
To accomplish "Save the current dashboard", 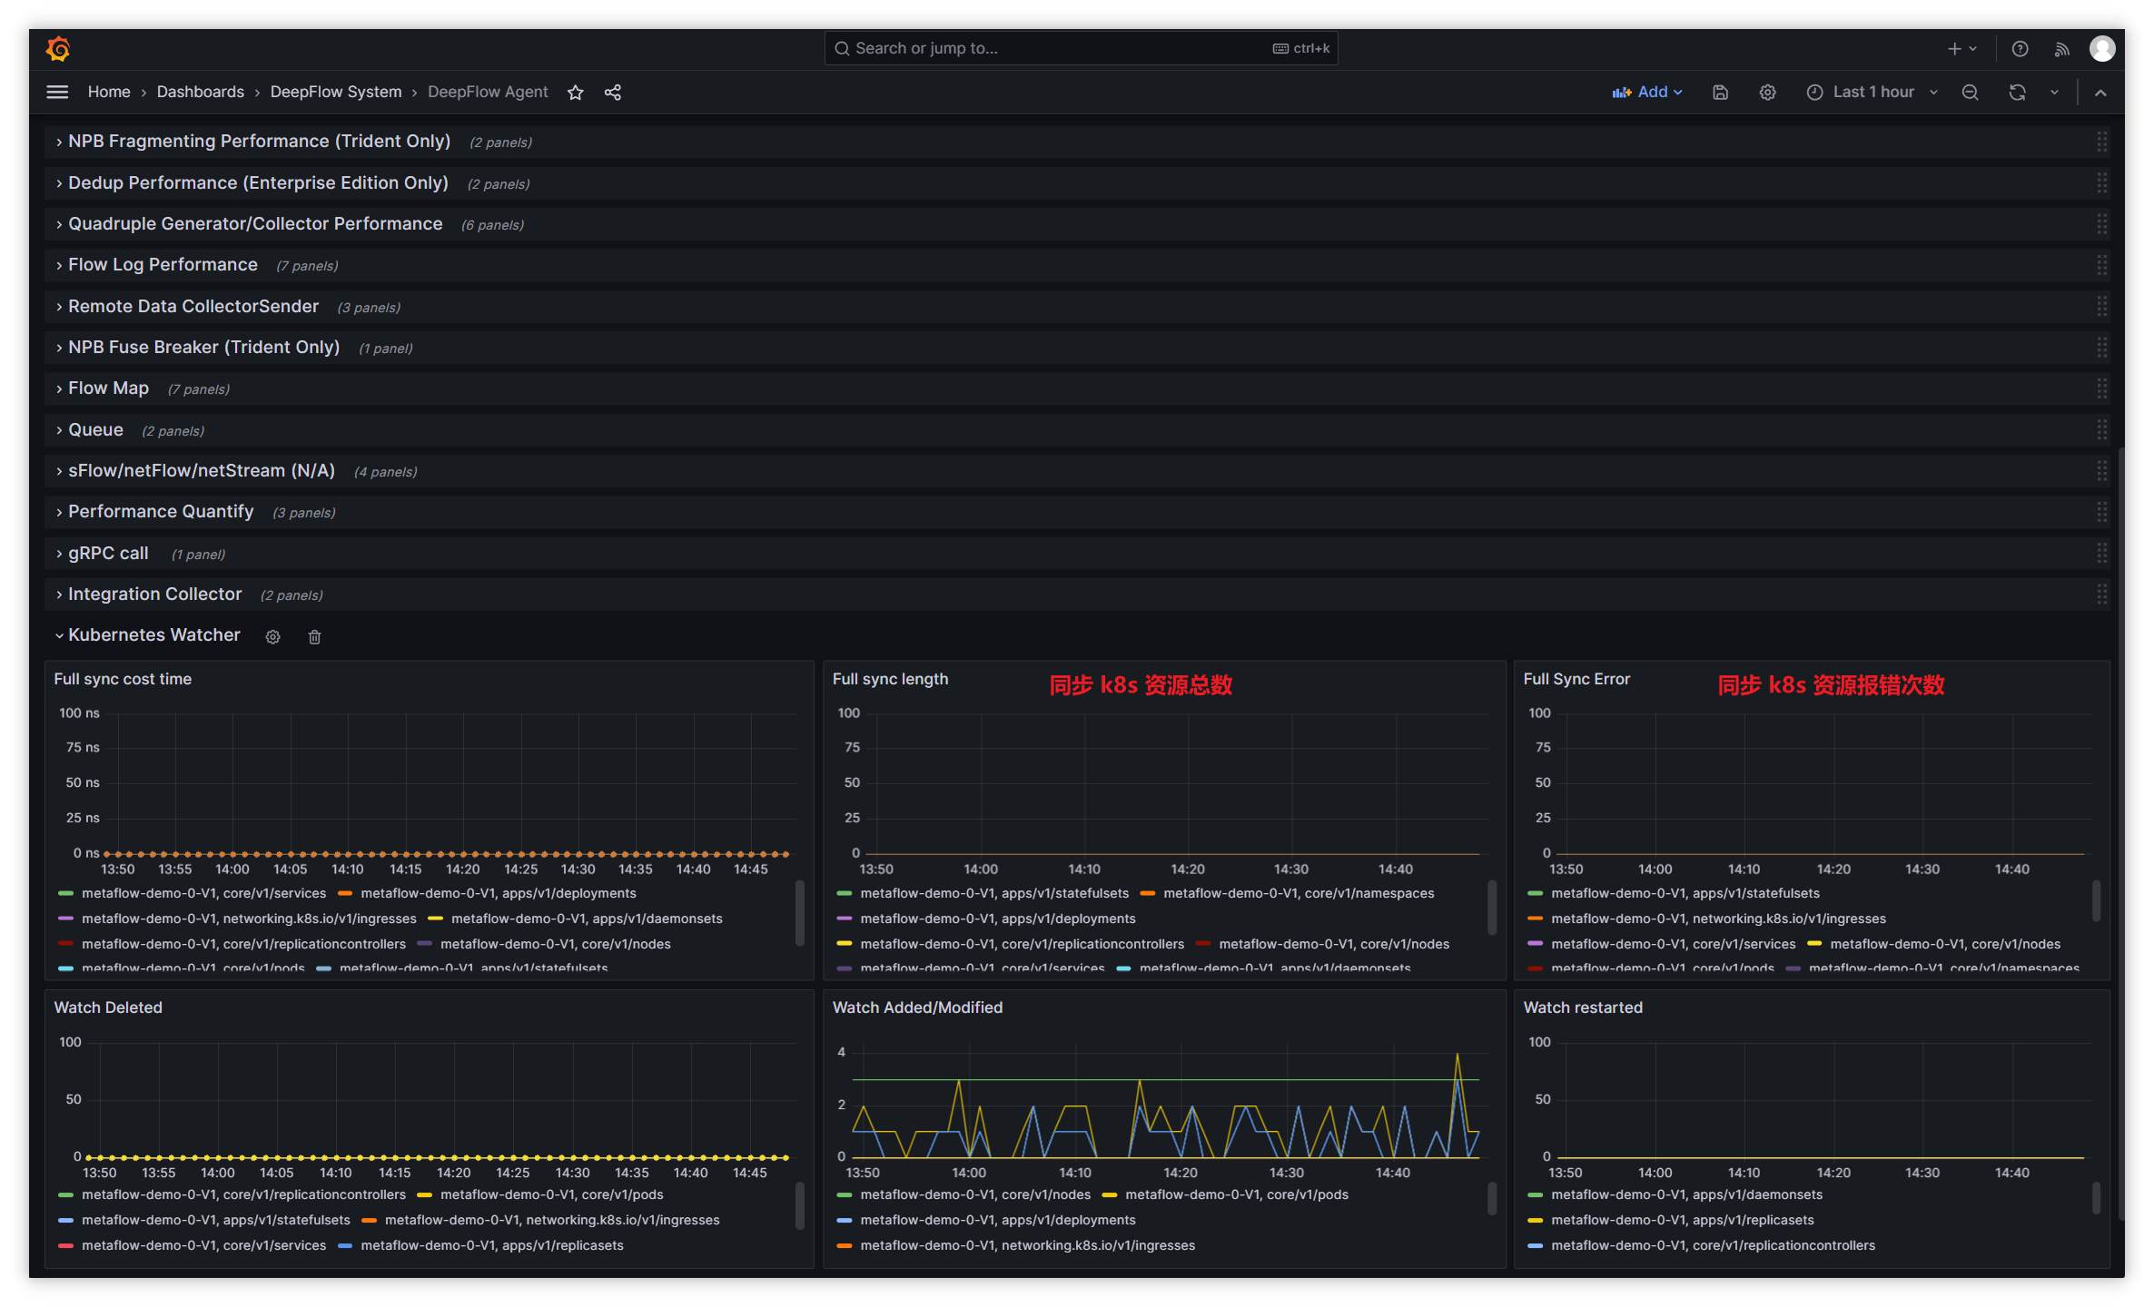I will [x=1720, y=92].
